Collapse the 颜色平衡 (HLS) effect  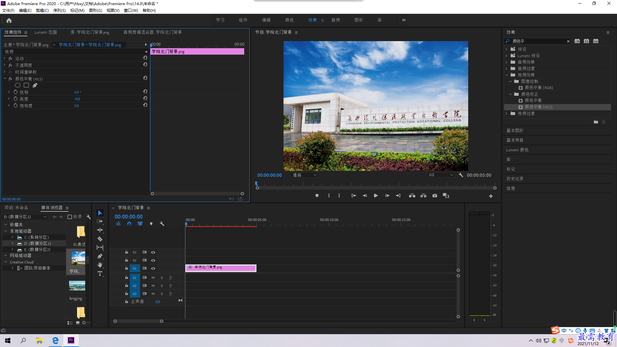point(4,78)
